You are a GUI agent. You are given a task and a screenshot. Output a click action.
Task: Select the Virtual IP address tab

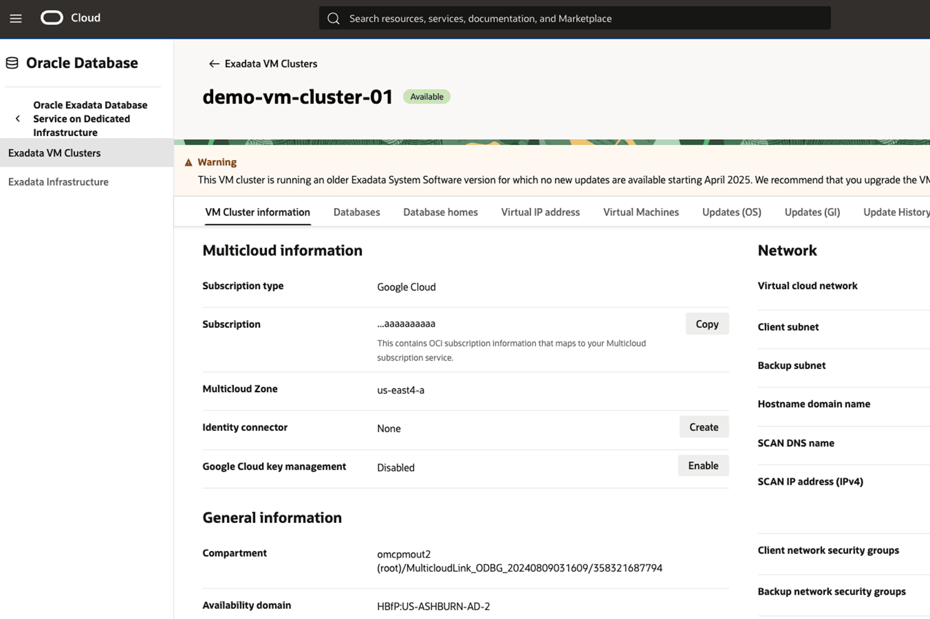[x=540, y=212]
